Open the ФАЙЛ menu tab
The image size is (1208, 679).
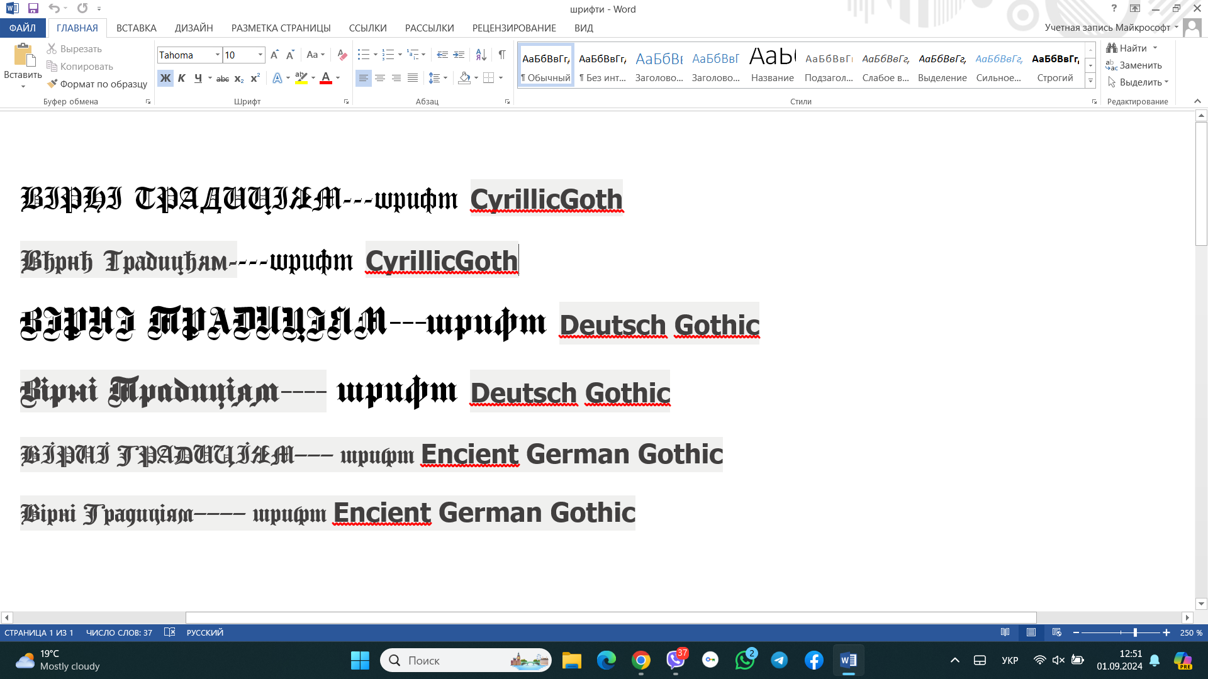pyautogui.click(x=23, y=28)
